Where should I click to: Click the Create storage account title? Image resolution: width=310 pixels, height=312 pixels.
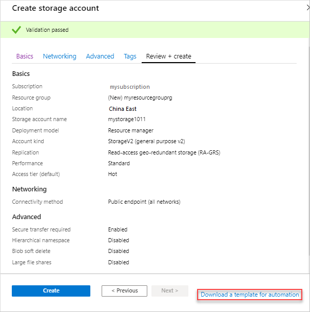pos(55,8)
